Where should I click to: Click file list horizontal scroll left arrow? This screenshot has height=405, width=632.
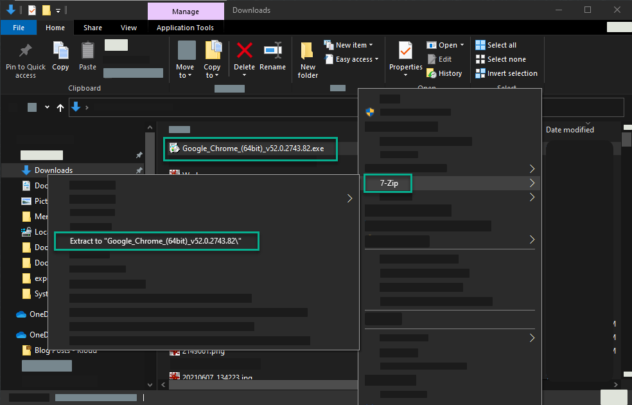click(163, 385)
